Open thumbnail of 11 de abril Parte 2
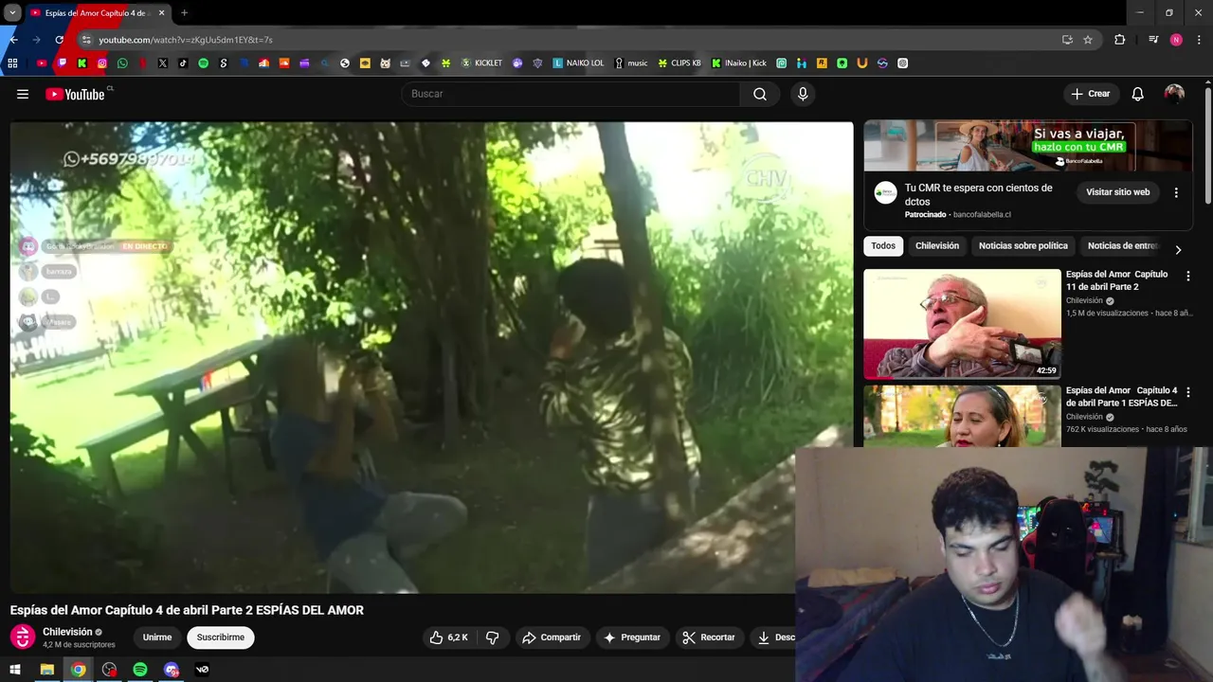 962,324
